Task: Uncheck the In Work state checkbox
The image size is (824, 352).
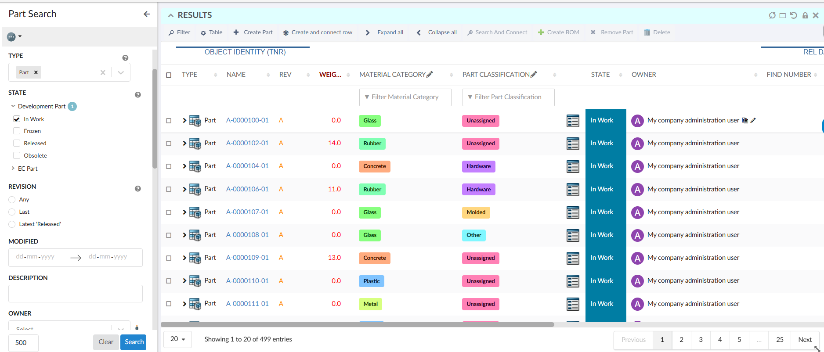Action: click(17, 119)
